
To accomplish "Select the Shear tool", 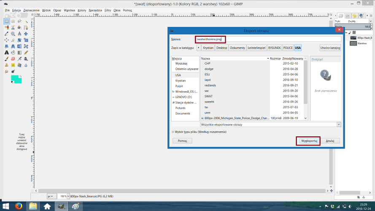I will (x=7, y=46).
